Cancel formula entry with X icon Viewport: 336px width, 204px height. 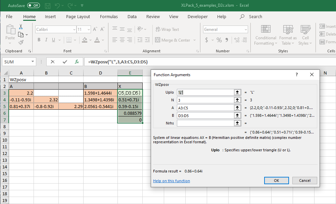(52, 62)
